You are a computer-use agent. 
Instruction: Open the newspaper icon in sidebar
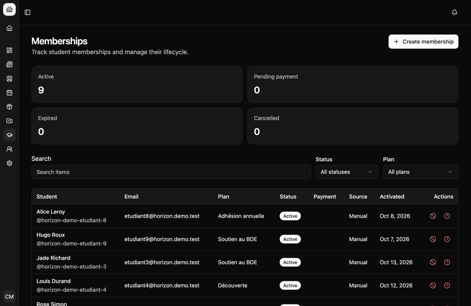[x=9, y=64]
